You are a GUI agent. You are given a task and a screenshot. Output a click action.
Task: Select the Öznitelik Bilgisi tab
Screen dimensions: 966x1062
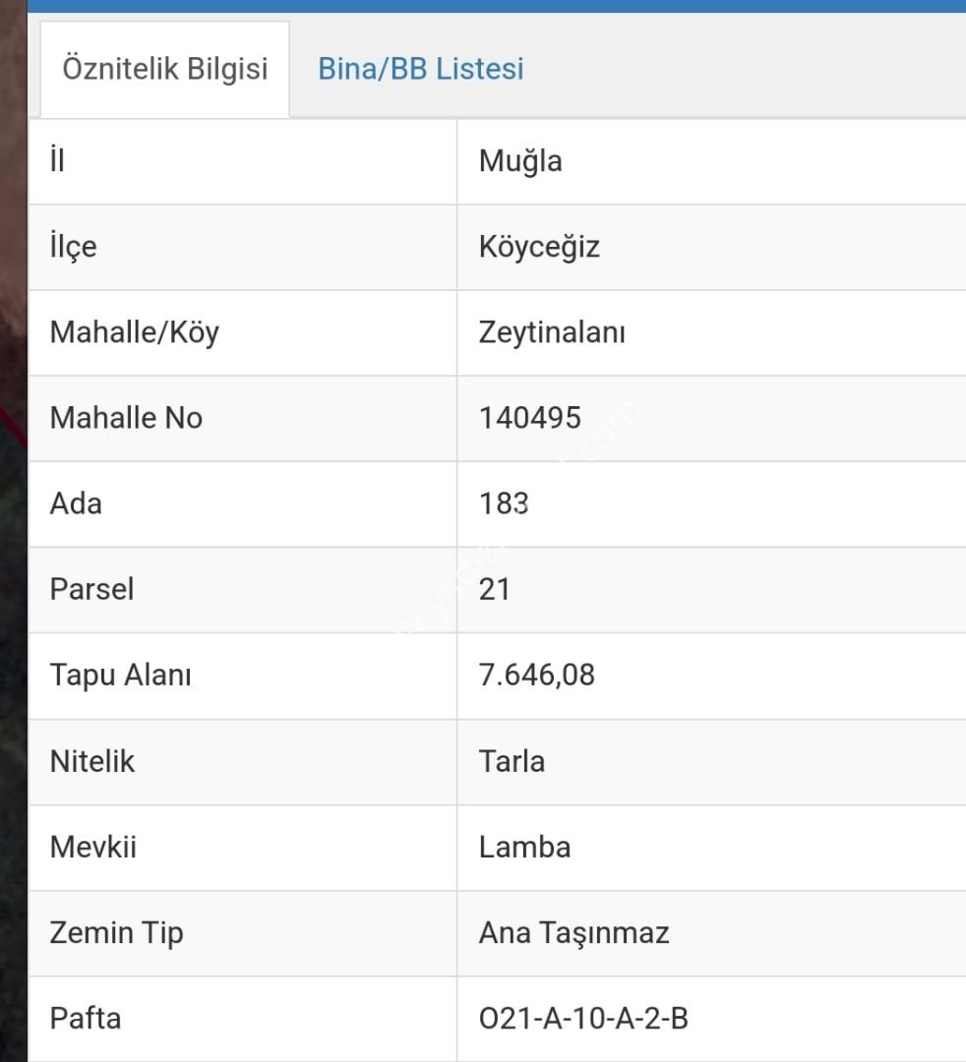(165, 69)
